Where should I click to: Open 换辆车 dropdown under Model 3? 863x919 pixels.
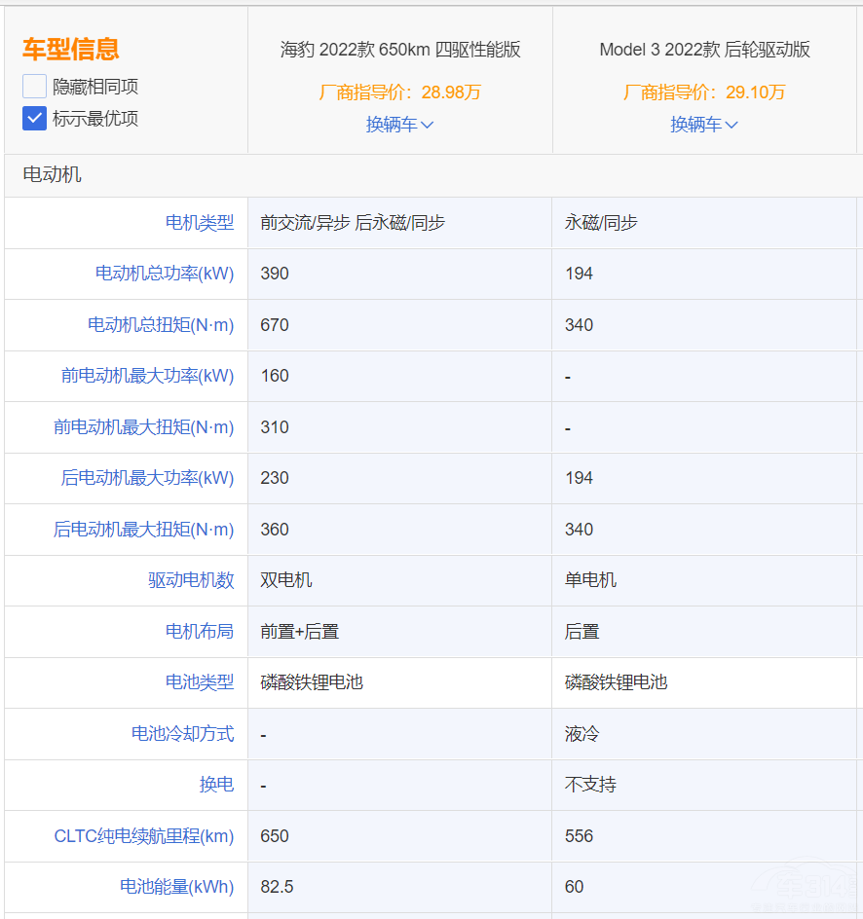tap(703, 125)
